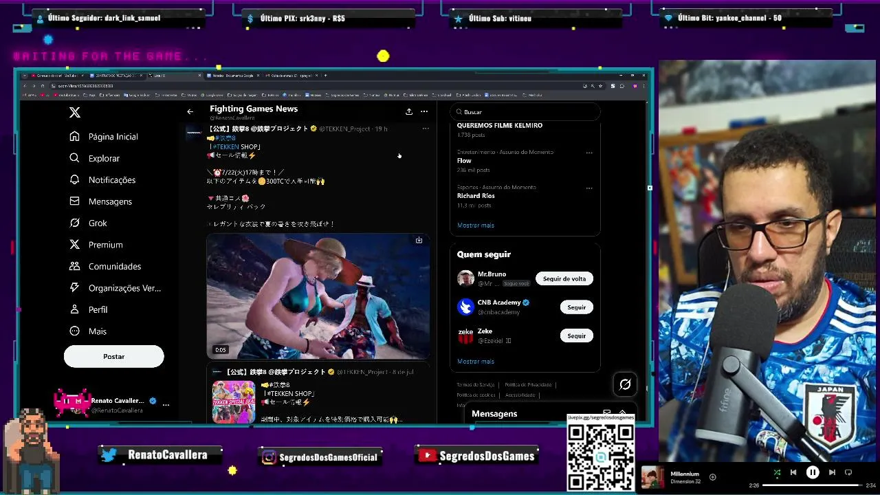This screenshot has width=880, height=495.
Task: Open Mensagens in the left sidebar
Action: [100, 201]
